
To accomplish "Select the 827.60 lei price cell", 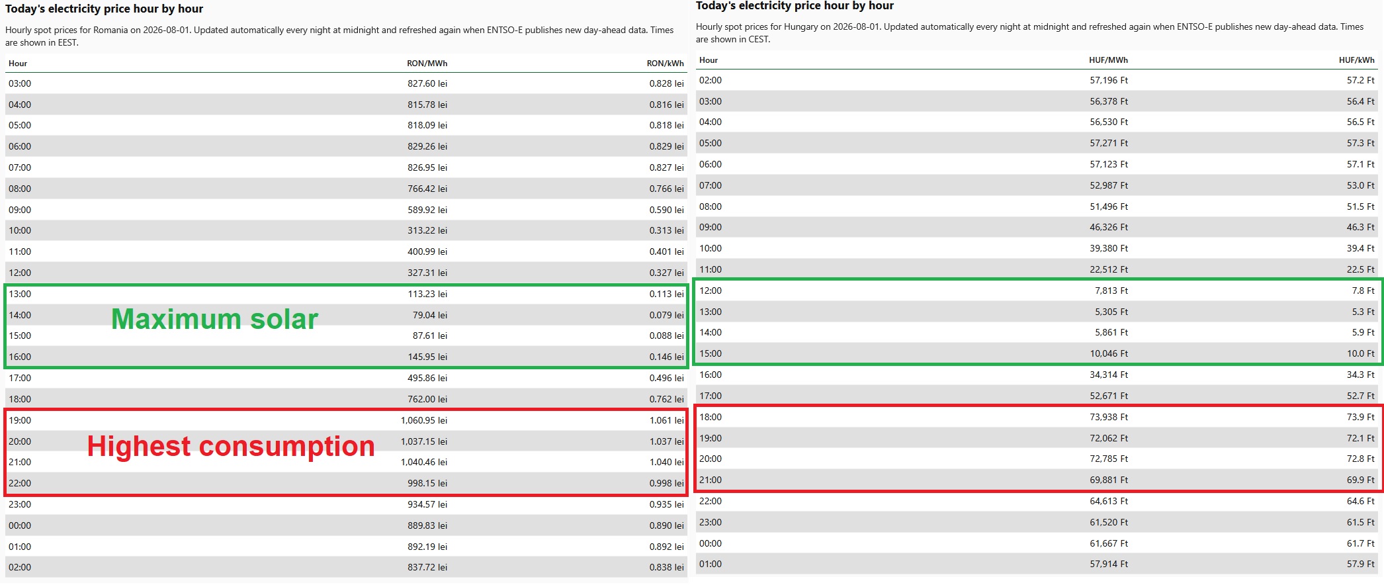I will 427,83.
